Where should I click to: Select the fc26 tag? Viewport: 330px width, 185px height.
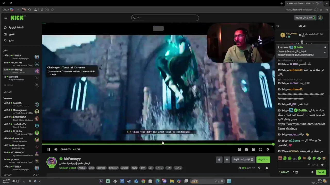click(x=134, y=168)
